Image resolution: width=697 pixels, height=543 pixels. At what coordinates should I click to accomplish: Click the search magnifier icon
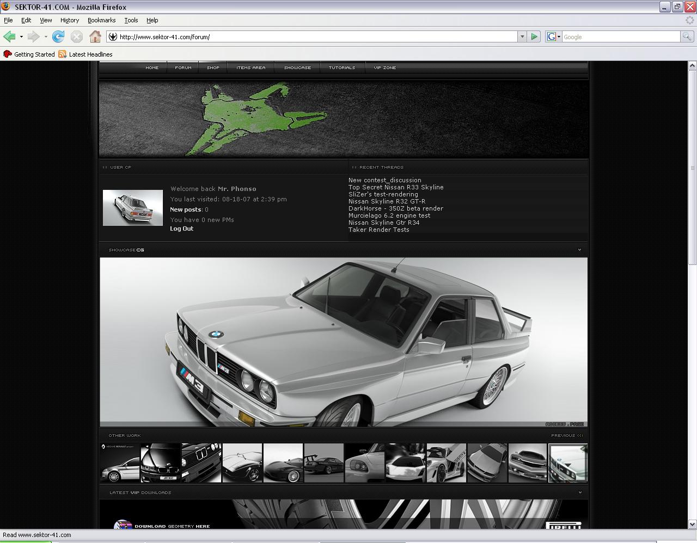687,36
